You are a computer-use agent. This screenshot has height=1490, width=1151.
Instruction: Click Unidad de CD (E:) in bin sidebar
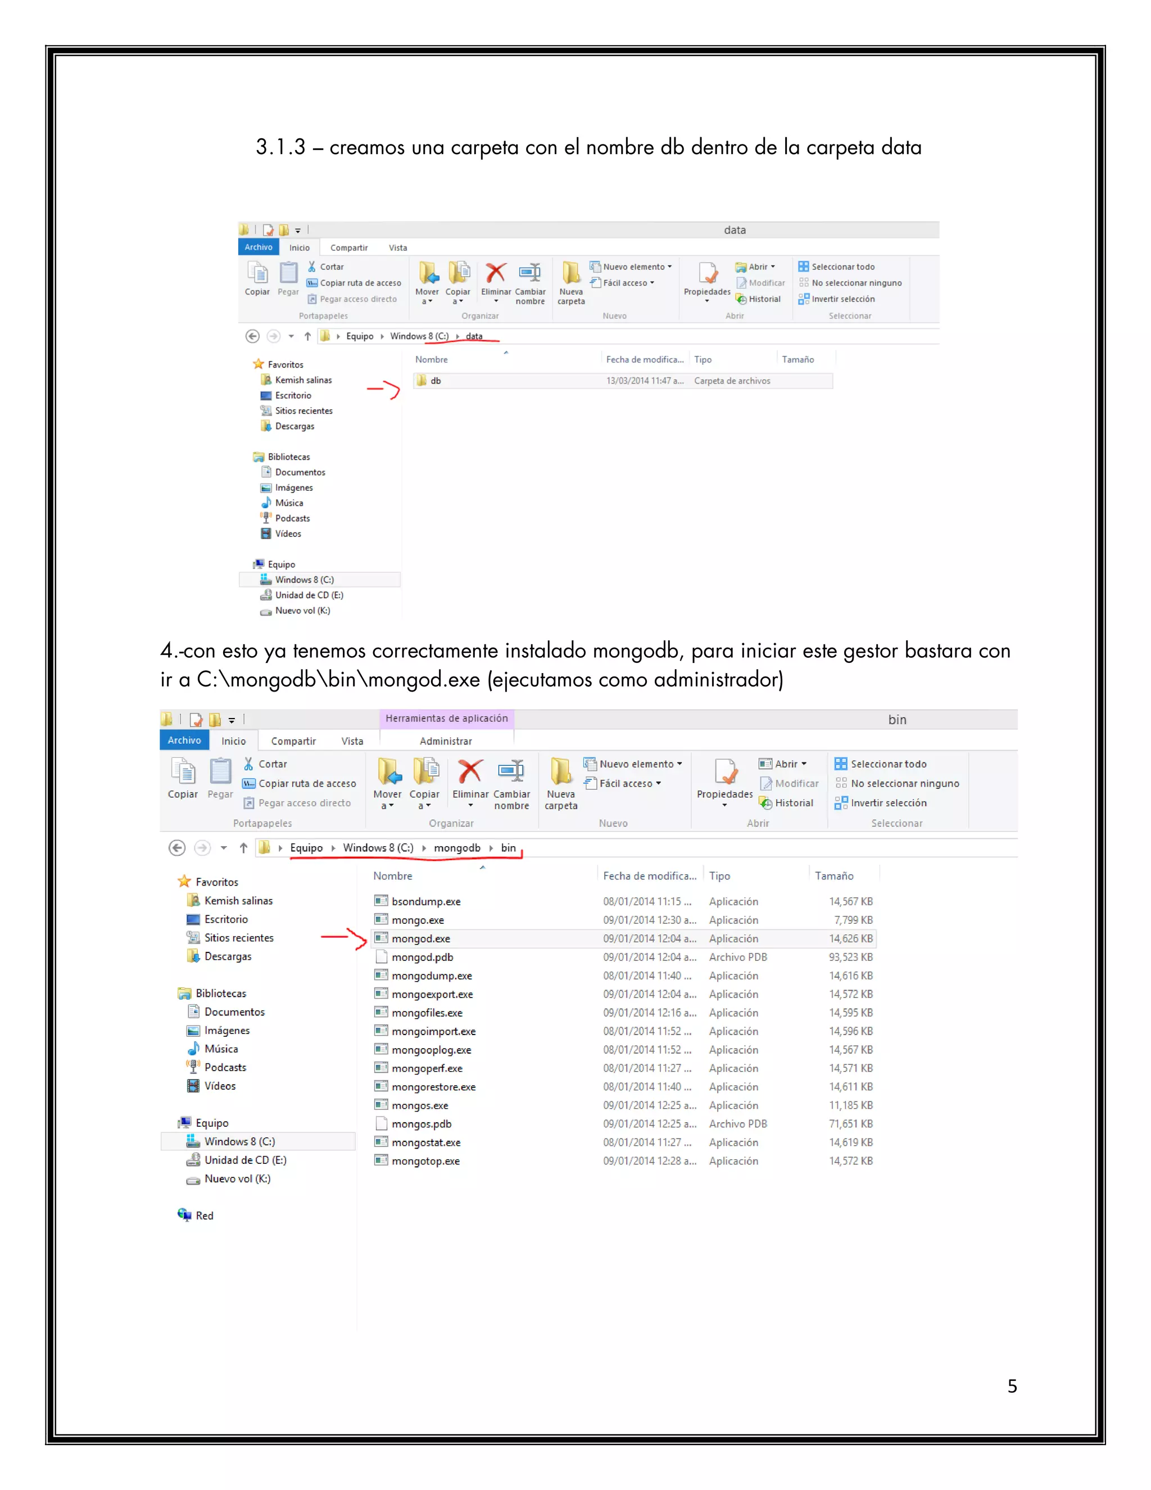pos(237,1160)
